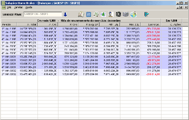Viewport: 189px width, 120px height.
Task: Click the statue holding monitor icon
Action: click(x=111, y=14)
